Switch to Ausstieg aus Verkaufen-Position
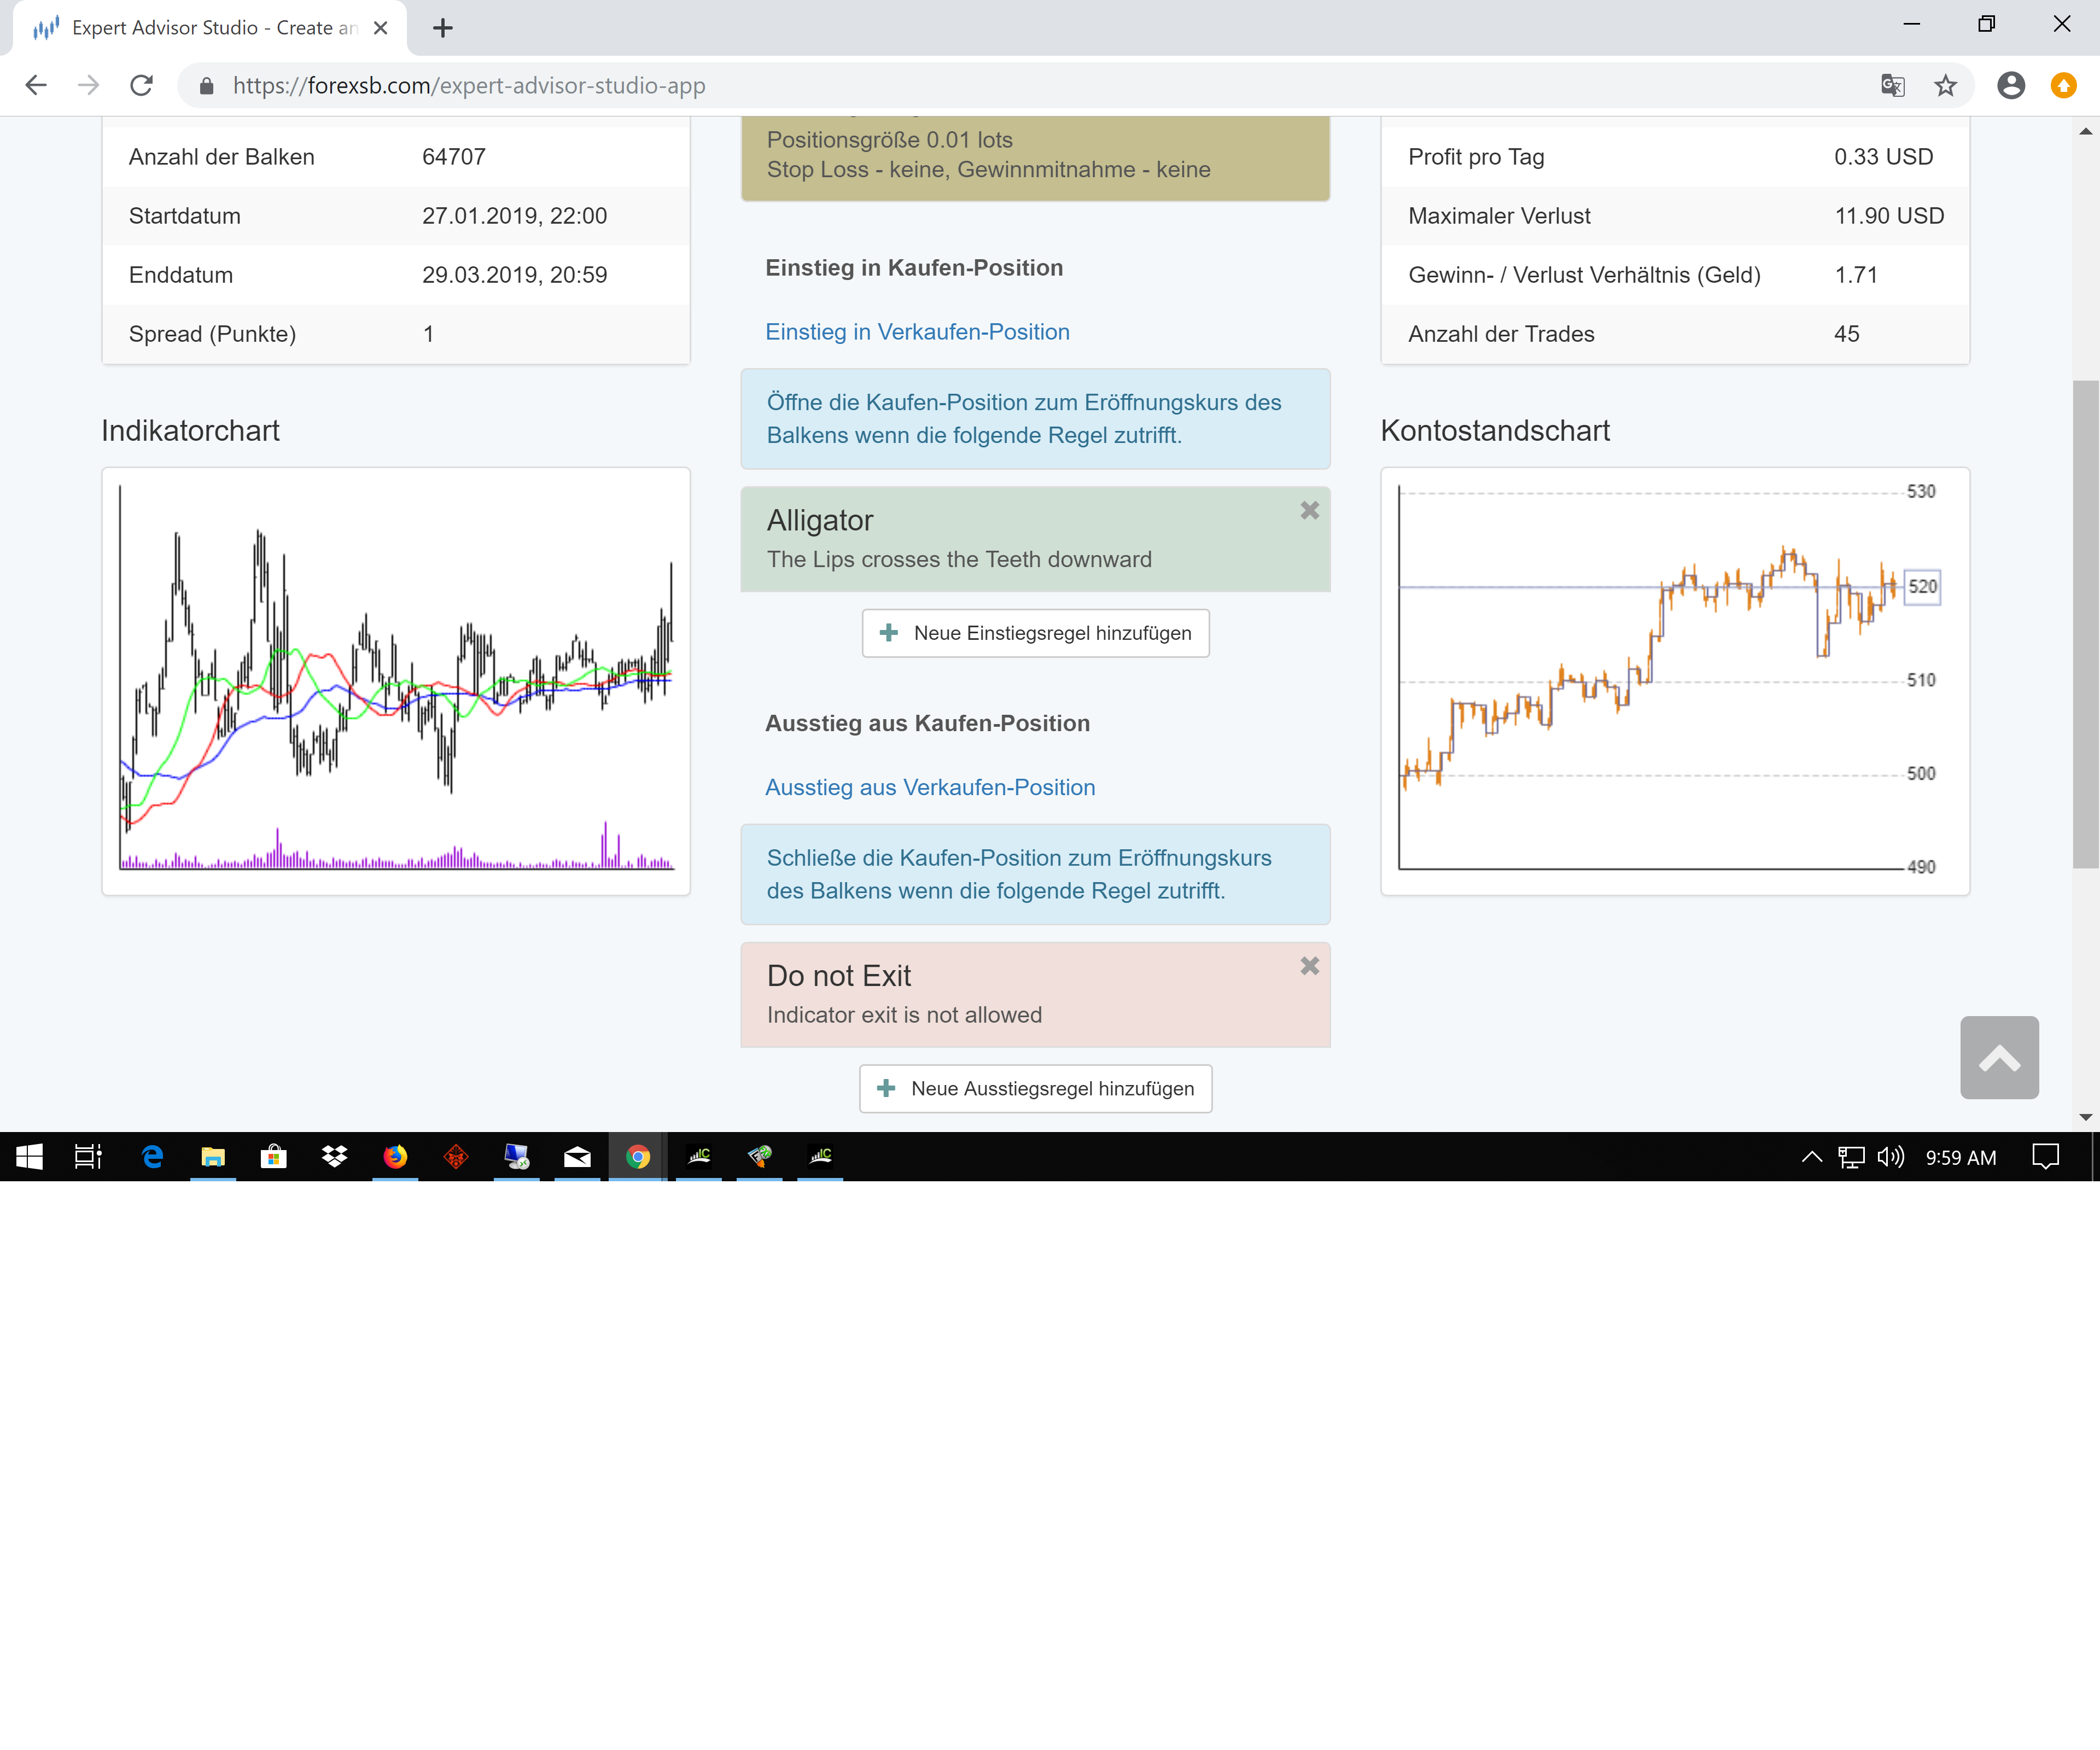 tap(929, 787)
